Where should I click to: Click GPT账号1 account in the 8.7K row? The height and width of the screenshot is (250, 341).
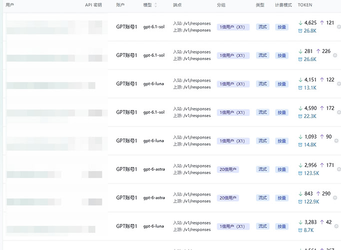[127, 226]
